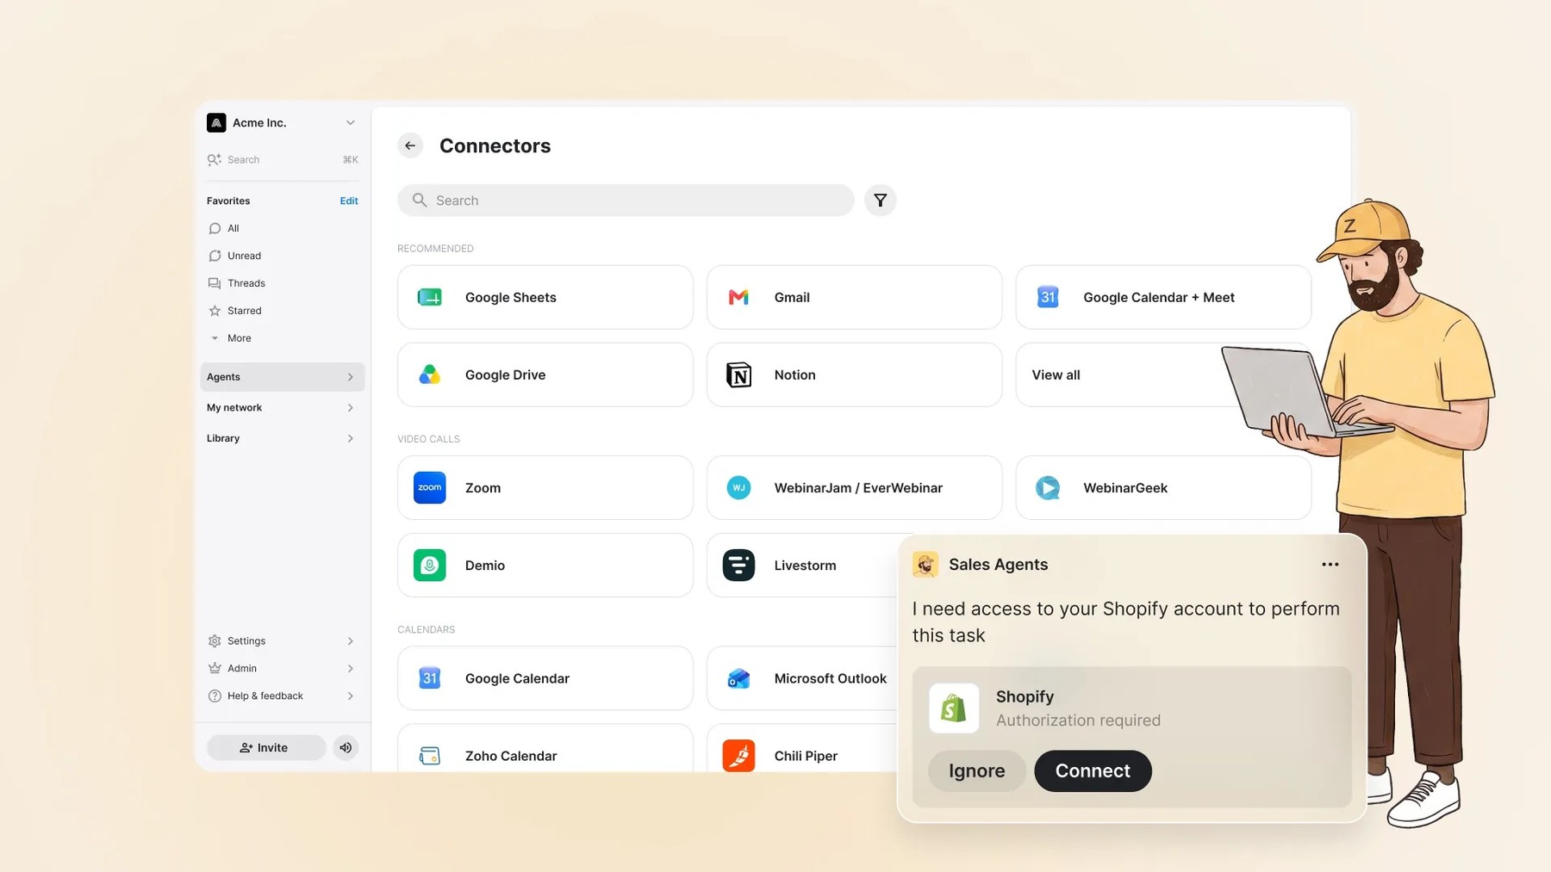Image resolution: width=1551 pixels, height=872 pixels.
Task: Expand the Acme Inc. workspace dropdown
Action: (350, 123)
